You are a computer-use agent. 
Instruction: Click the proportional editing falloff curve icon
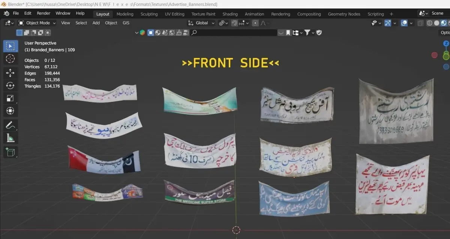pos(264,23)
